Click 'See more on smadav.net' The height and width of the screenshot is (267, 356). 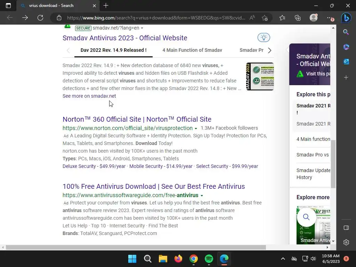89,96
